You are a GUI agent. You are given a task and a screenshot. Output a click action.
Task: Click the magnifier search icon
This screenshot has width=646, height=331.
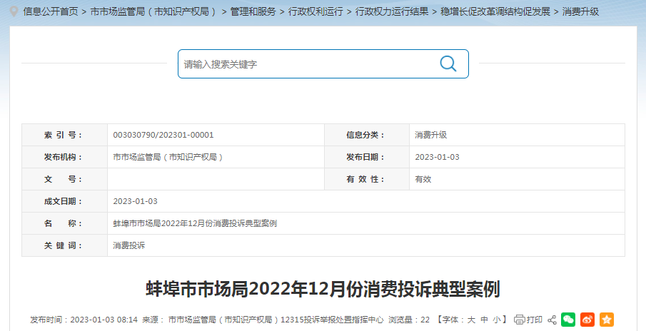(448, 63)
